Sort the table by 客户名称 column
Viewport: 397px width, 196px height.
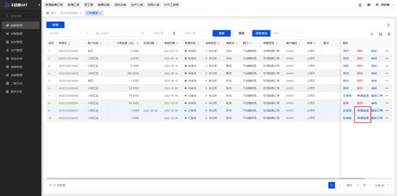101,43
